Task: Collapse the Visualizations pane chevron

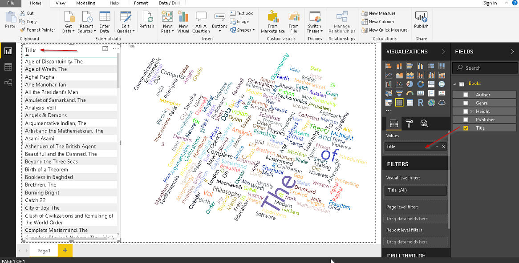Action: pos(443,52)
